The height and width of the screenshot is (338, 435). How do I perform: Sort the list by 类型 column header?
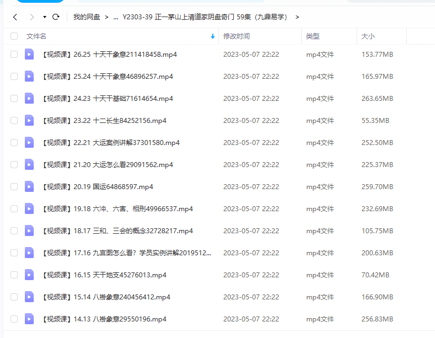click(313, 36)
